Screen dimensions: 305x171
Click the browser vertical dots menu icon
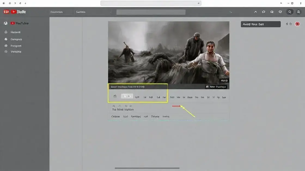pos(301,3)
